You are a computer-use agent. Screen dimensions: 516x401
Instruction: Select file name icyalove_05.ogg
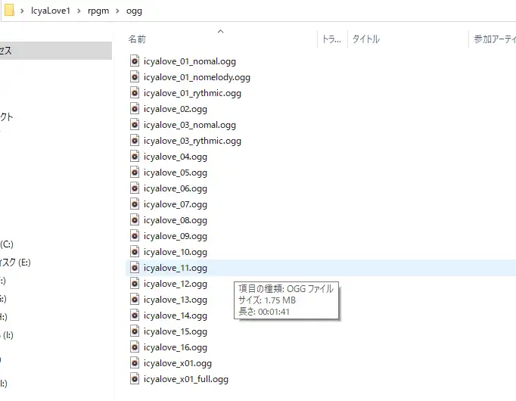pyautogui.click(x=175, y=173)
